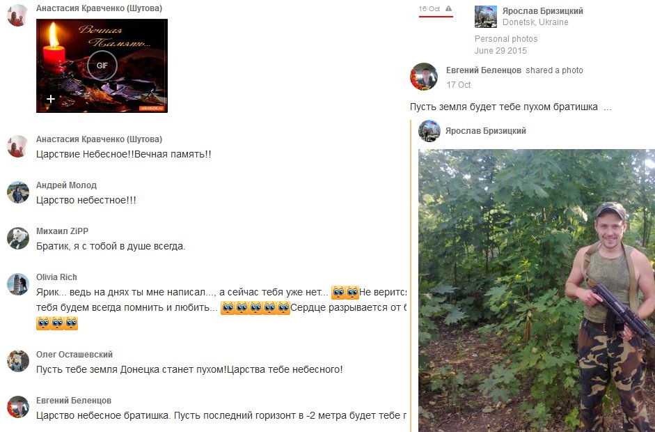The height and width of the screenshot is (432, 655).
Task: Open Ярослав Бризицкий's profile name at top
Action: 543,11
